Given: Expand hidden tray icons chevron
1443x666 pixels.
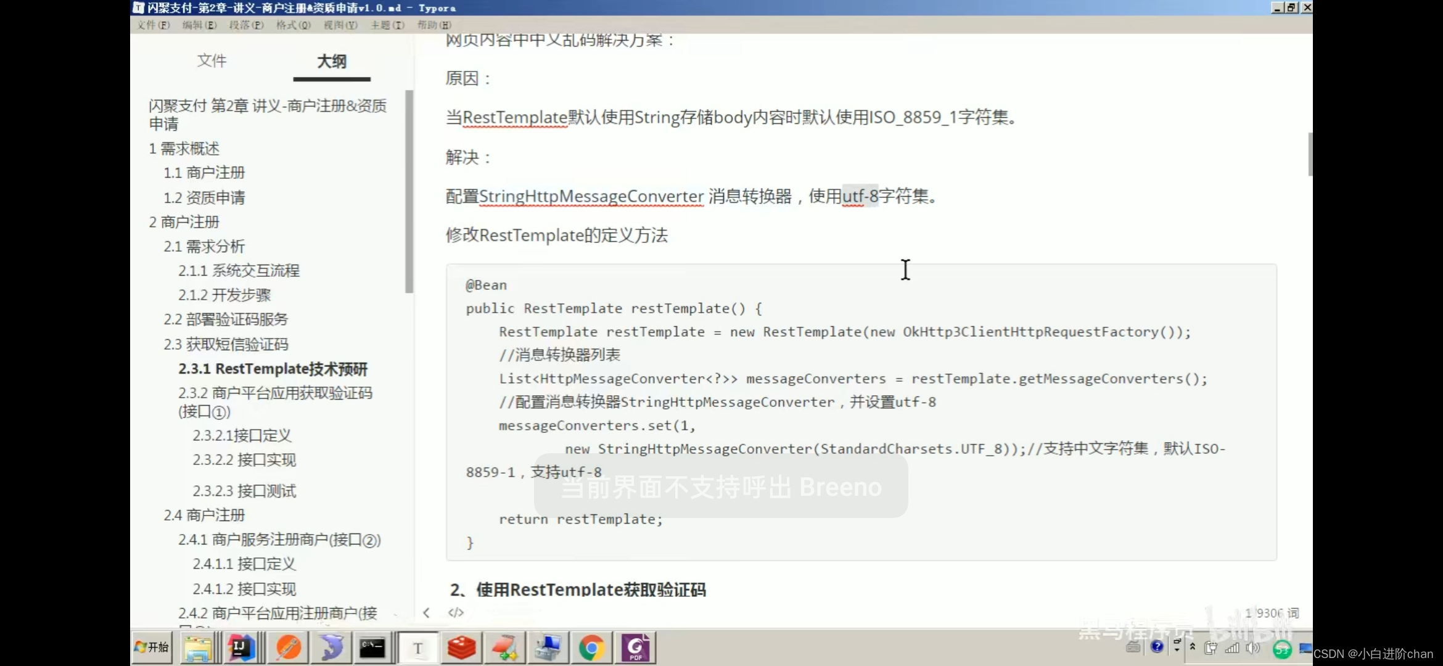Looking at the screenshot, I should click(1193, 646).
